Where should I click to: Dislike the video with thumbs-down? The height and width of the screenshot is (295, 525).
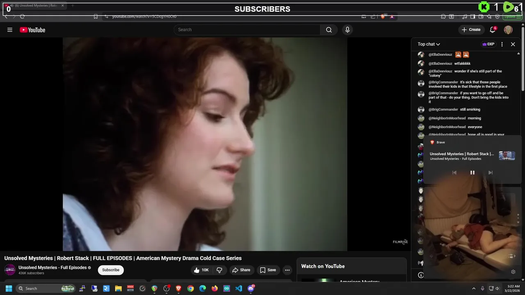pos(219,270)
